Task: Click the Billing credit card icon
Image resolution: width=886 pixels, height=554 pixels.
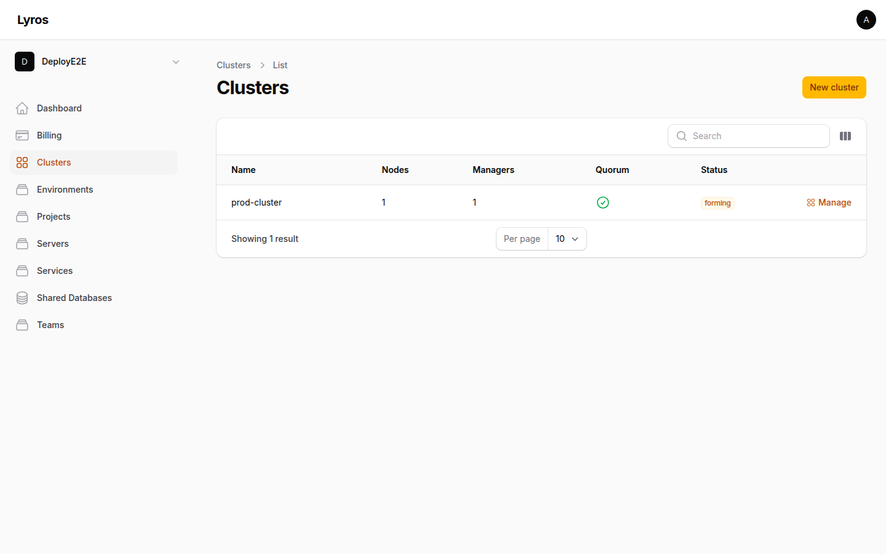Action: tap(22, 135)
